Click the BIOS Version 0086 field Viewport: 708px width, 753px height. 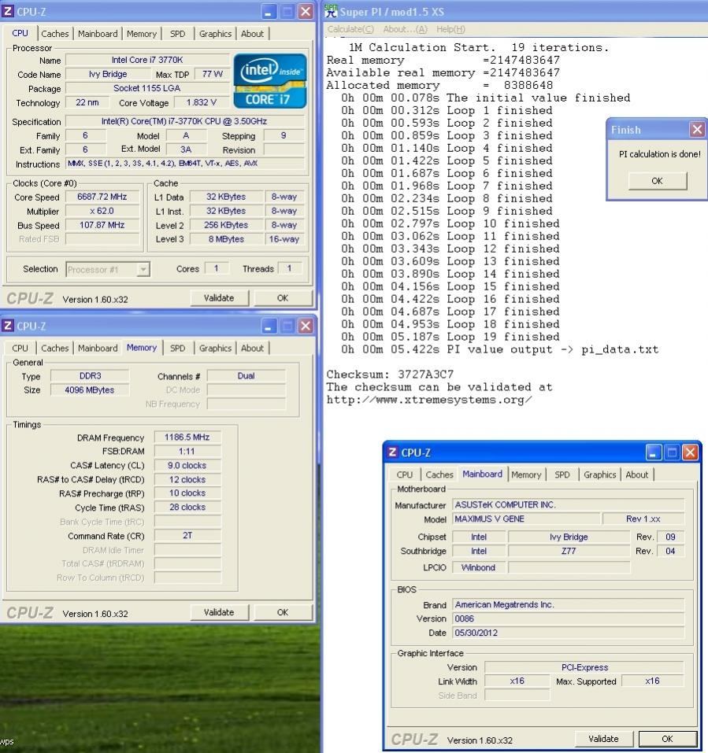(569, 618)
